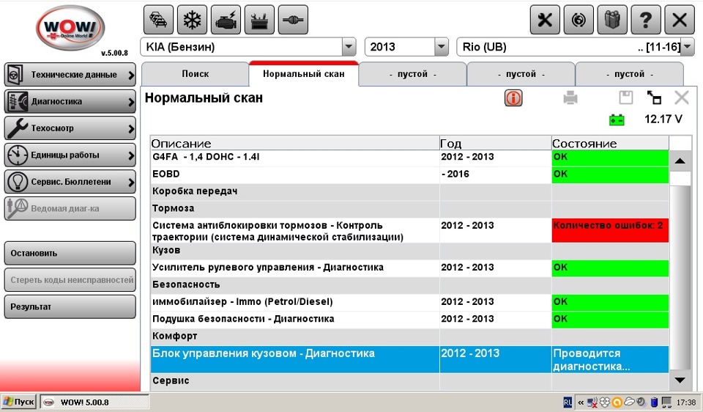Click the connector plug icon

pyautogui.click(x=293, y=20)
